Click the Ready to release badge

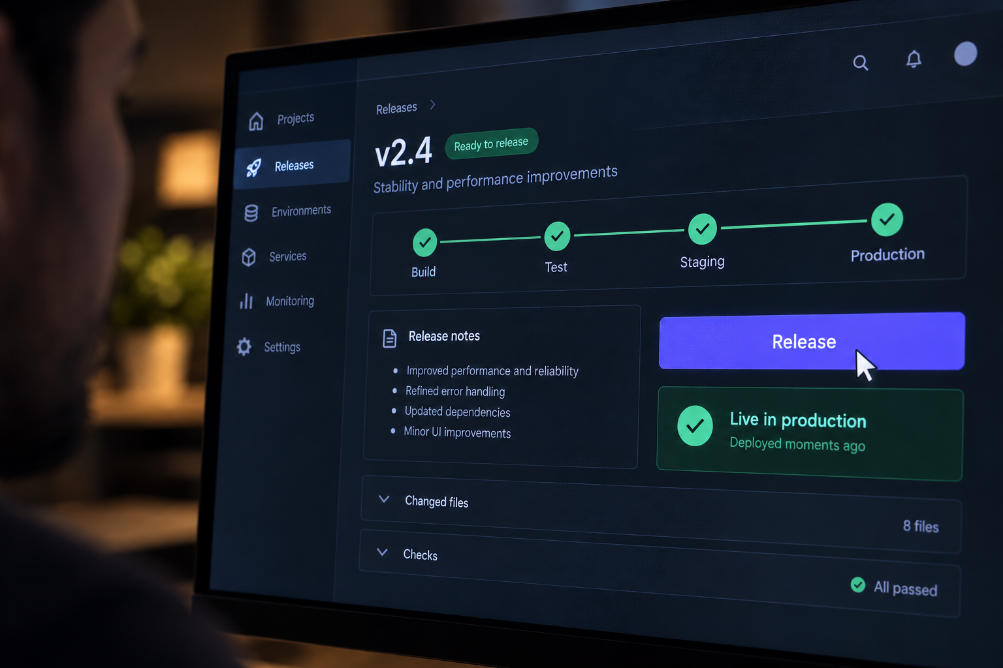click(491, 144)
